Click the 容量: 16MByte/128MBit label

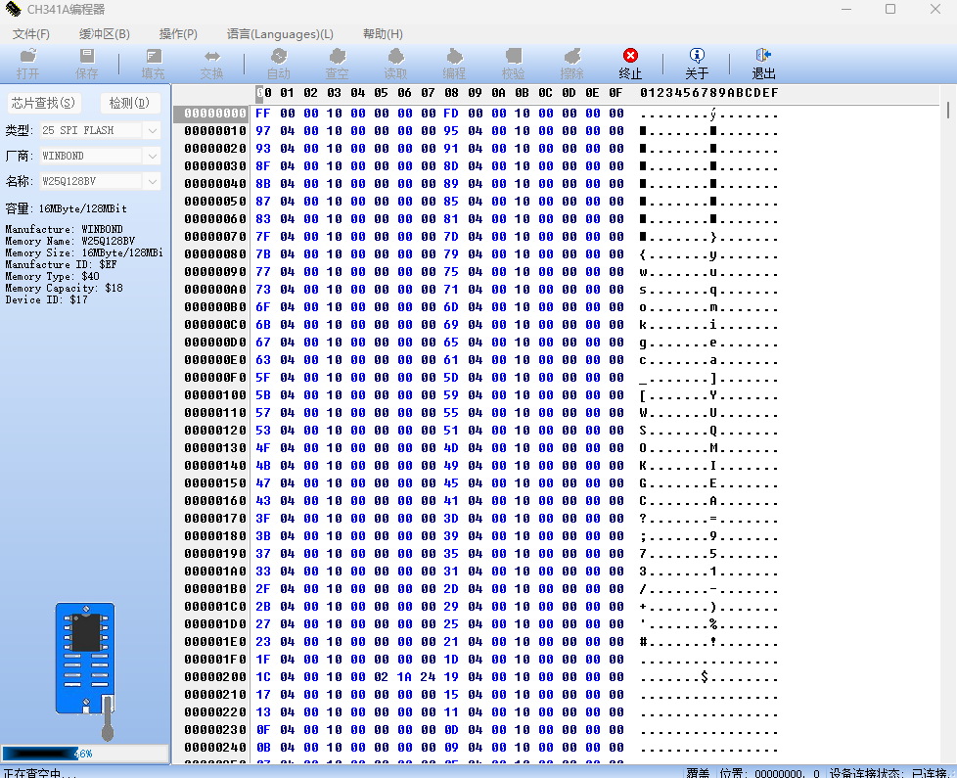tap(66, 208)
